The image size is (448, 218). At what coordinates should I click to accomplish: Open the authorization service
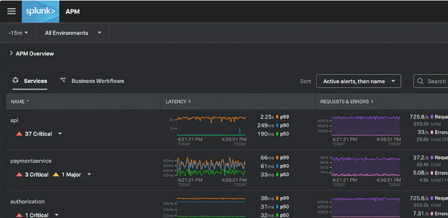(x=27, y=202)
